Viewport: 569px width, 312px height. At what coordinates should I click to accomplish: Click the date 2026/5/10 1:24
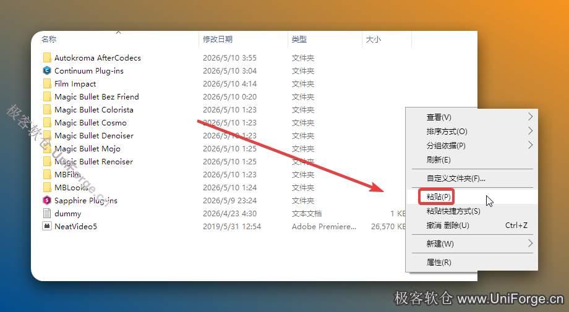click(x=229, y=188)
